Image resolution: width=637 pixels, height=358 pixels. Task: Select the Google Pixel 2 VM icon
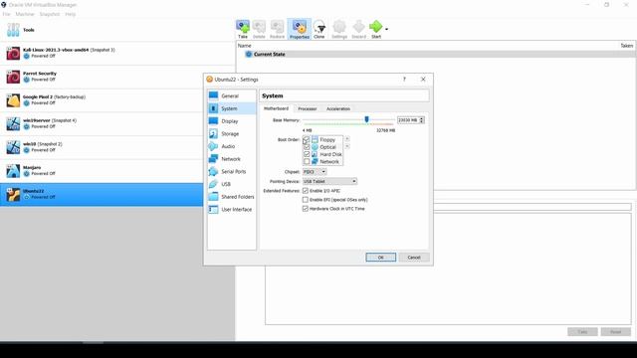click(13, 100)
